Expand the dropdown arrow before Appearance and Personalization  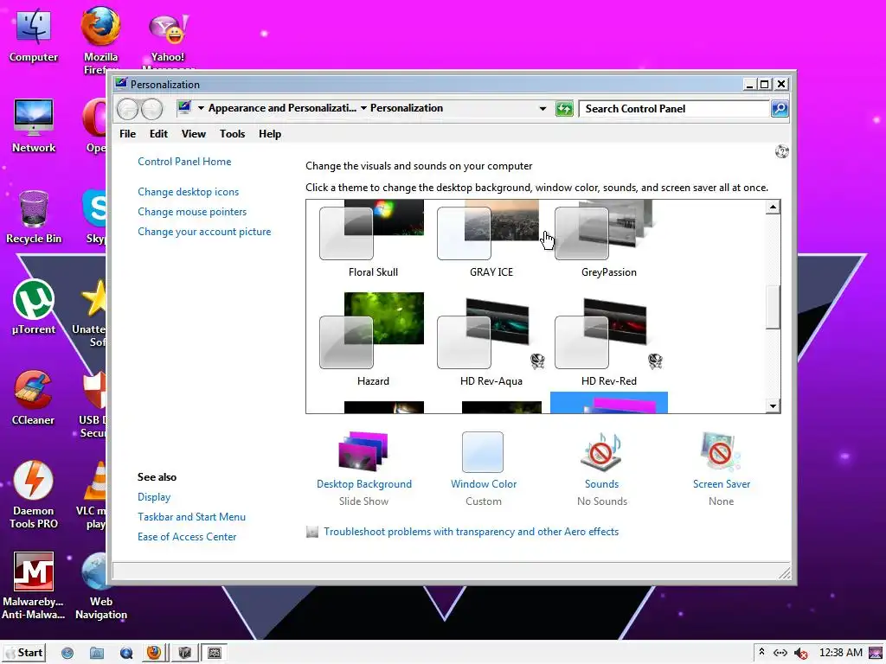(x=201, y=108)
